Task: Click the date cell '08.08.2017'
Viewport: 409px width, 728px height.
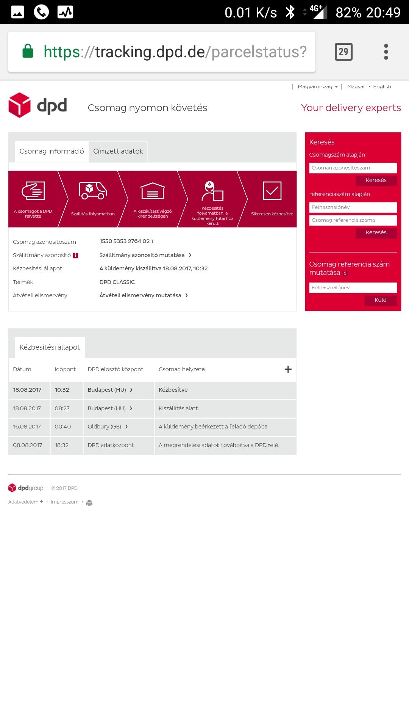Action: [x=29, y=445]
